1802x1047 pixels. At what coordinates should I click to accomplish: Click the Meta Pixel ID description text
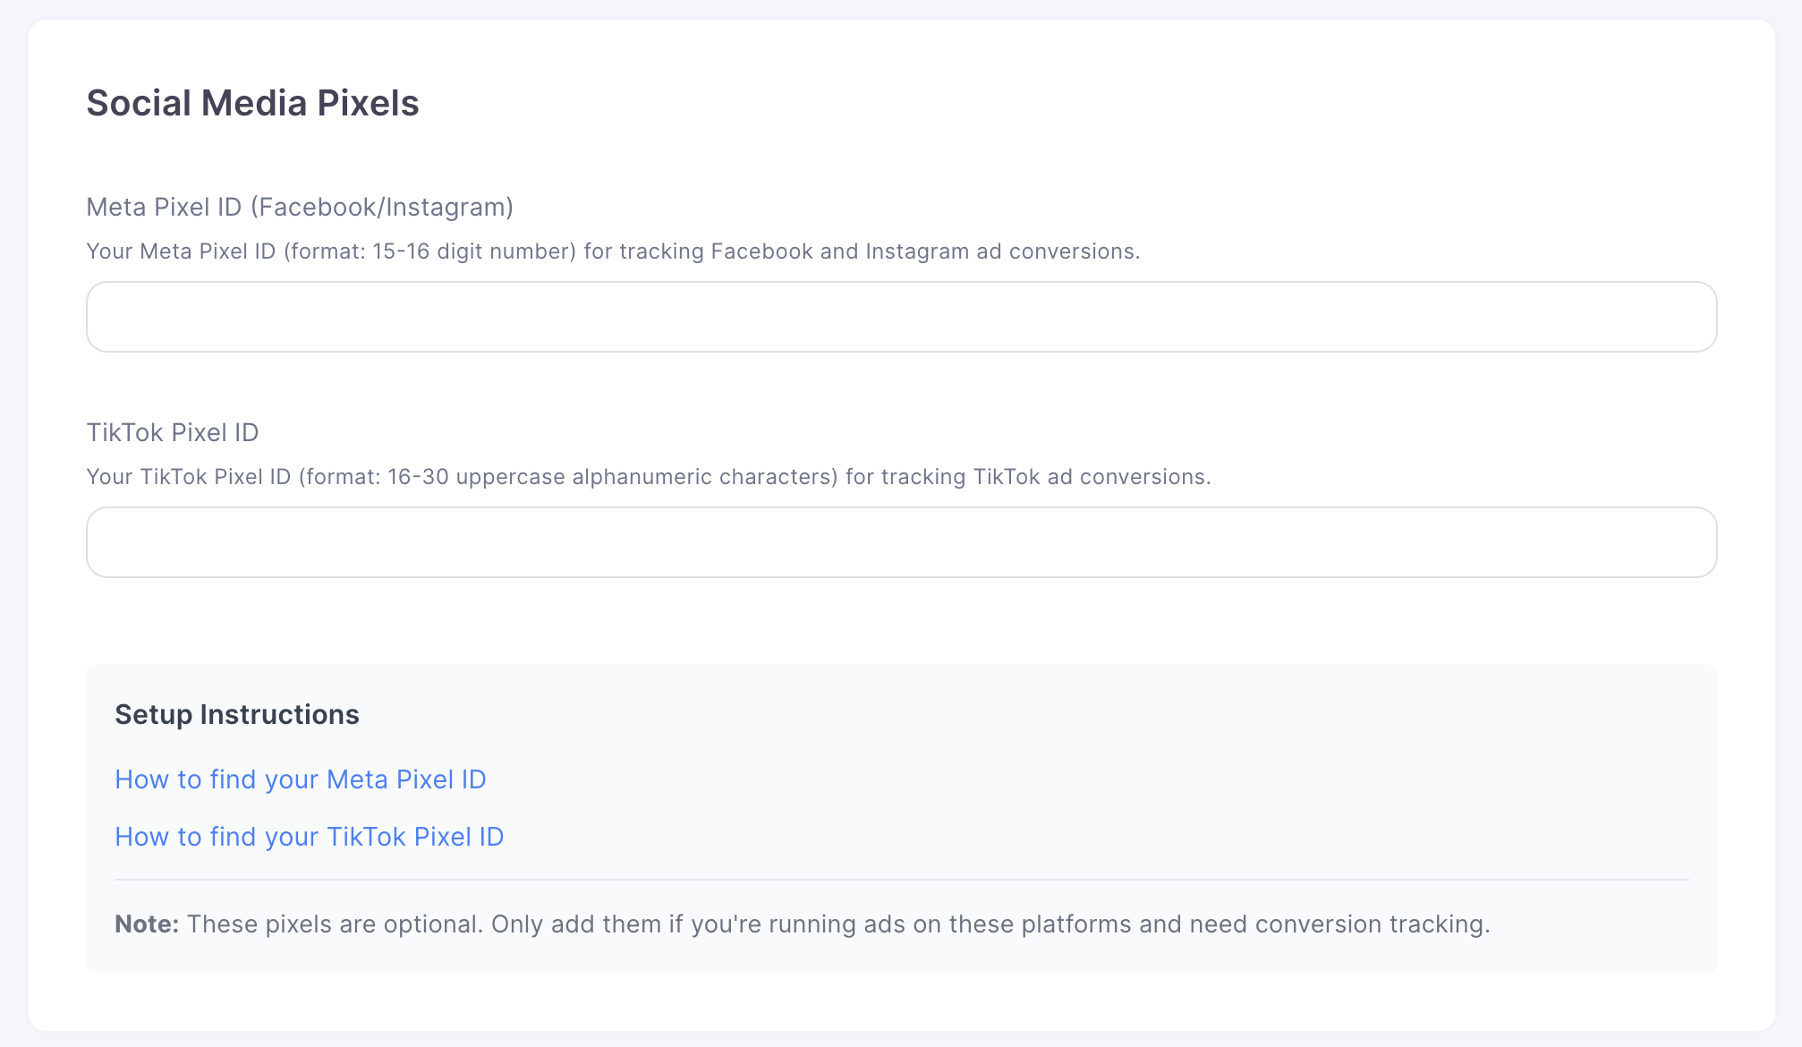[613, 251]
